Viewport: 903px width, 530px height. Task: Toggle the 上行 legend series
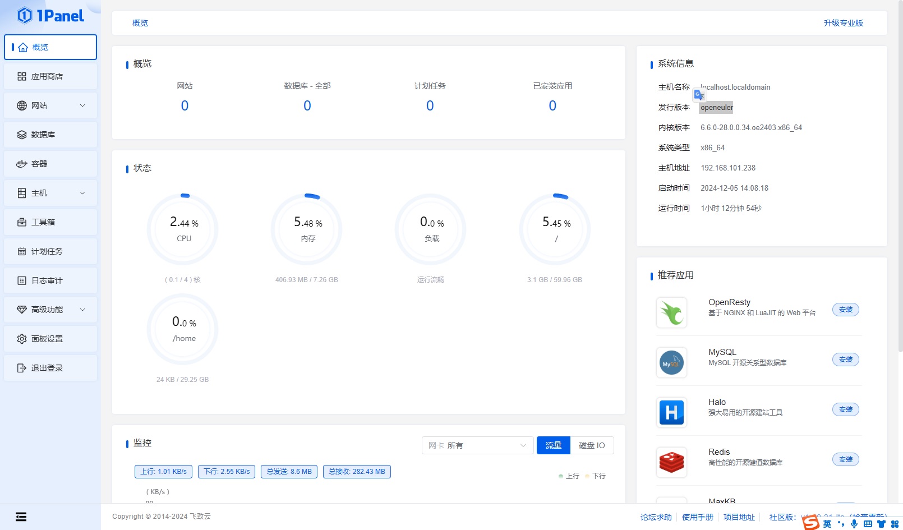pos(569,476)
